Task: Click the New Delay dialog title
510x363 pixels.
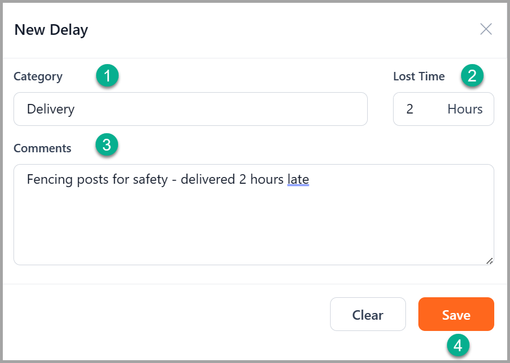Action: point(51,30)
